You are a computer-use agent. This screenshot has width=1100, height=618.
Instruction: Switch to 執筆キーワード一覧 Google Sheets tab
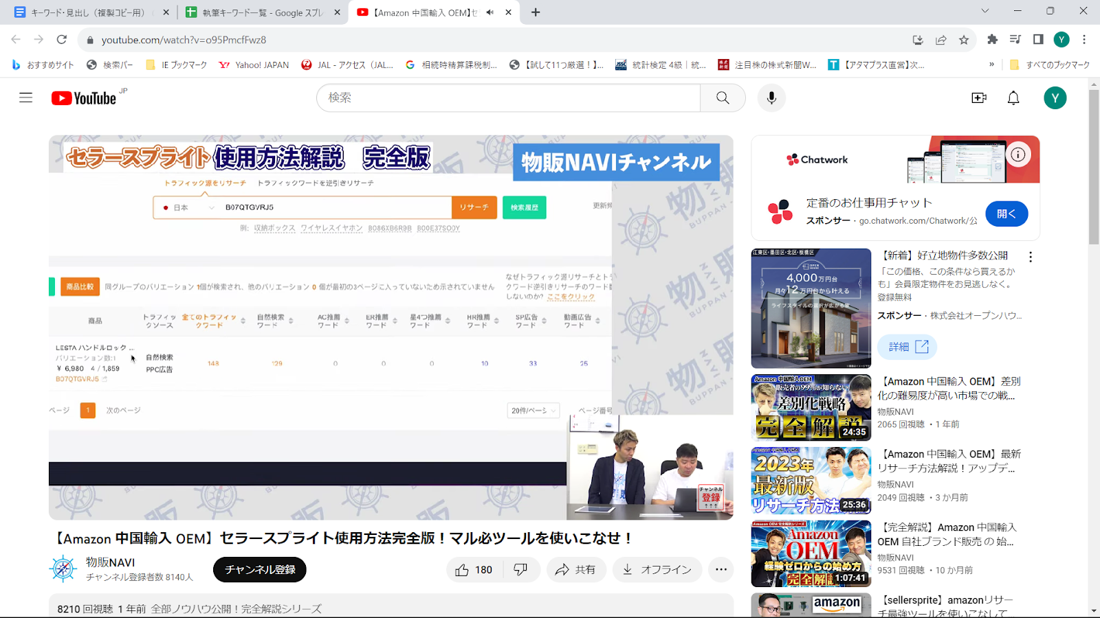(x=262, y=12)
